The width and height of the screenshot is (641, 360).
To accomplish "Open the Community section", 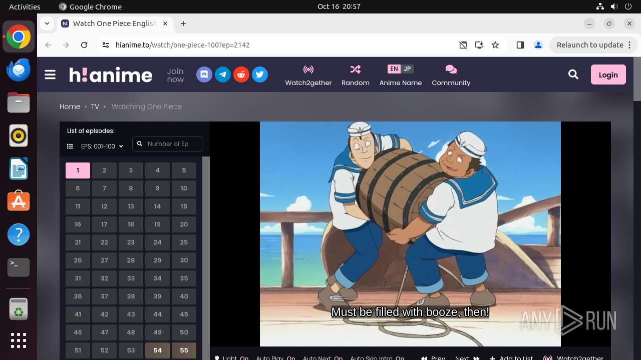I will click(451, 75).
